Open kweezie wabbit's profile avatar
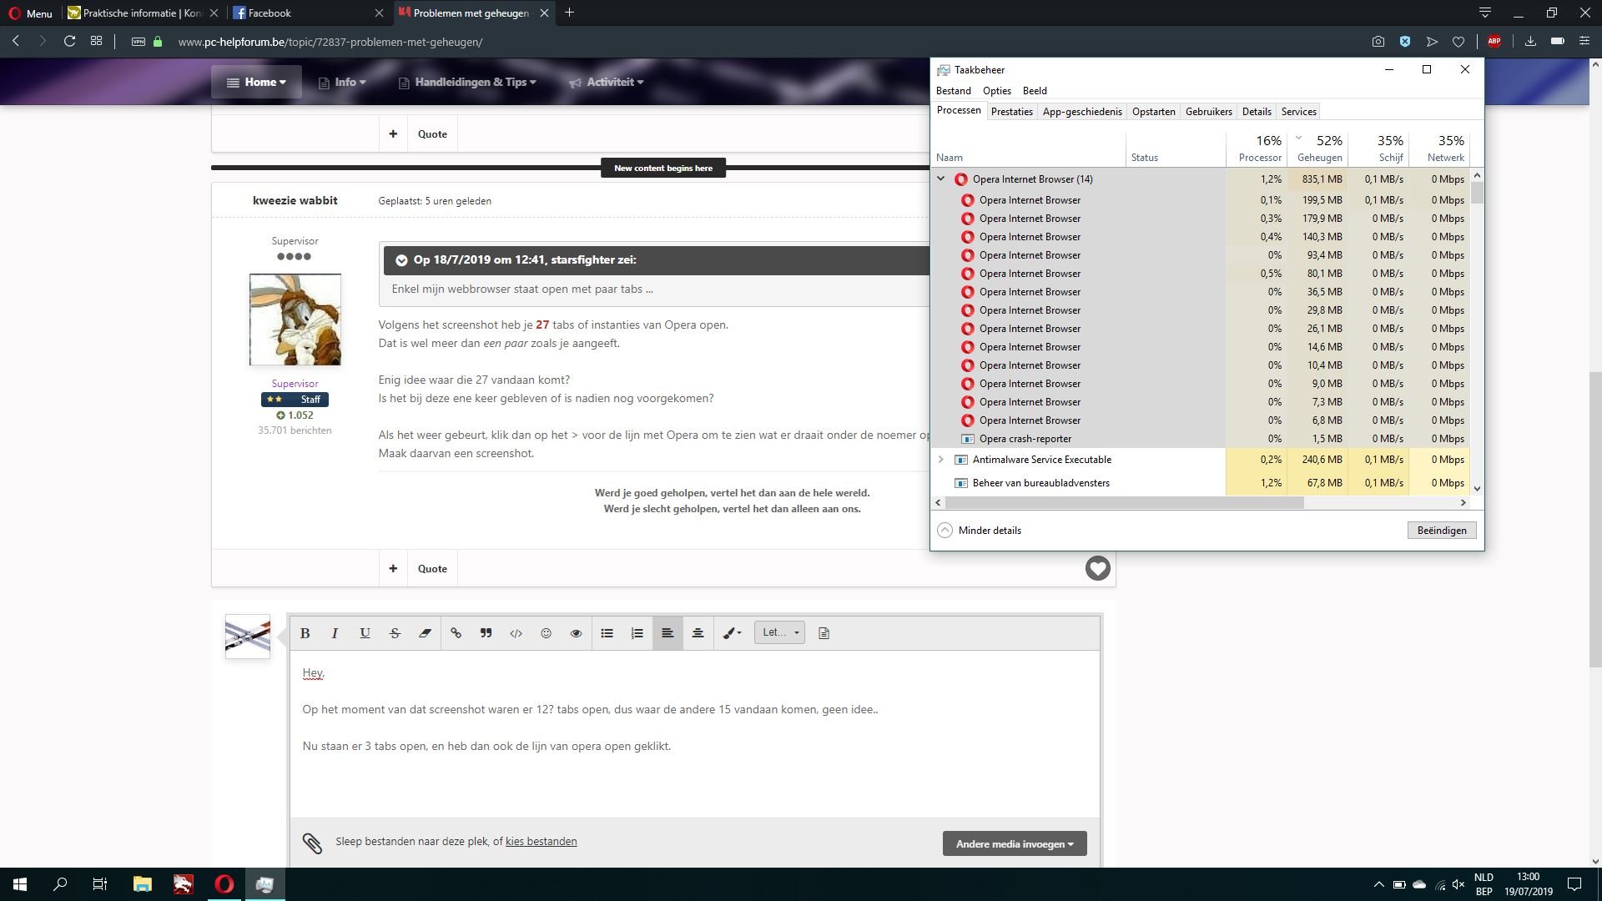This screenshot has height=901, width=1602. (x=295, y=320)
